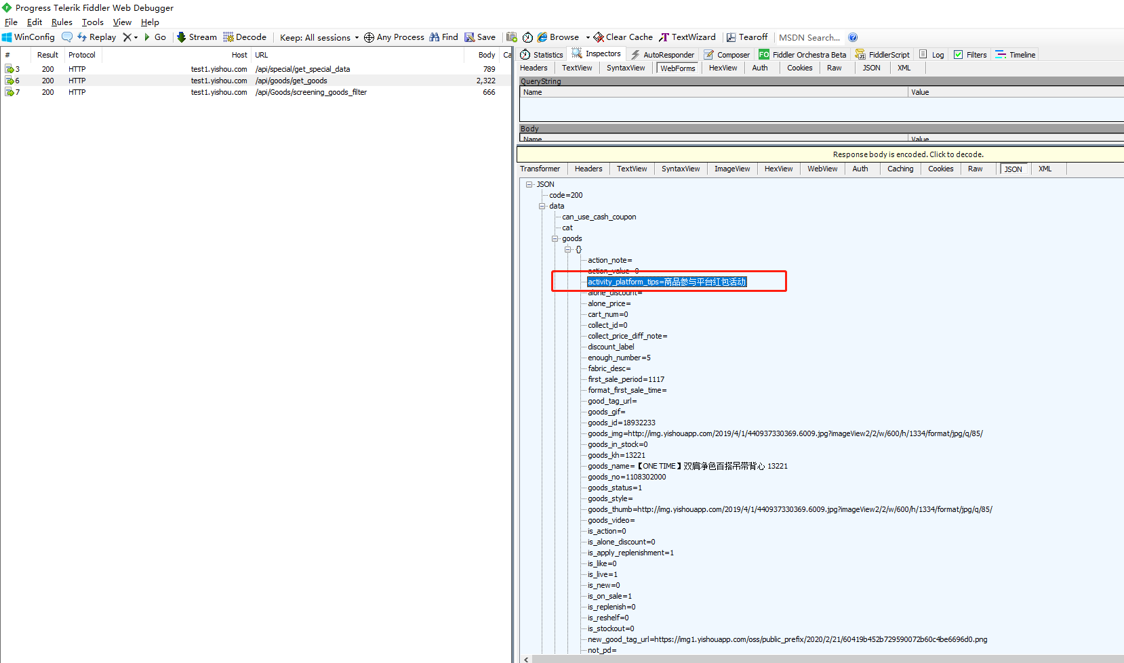1124x663 pixels.
Task: Open the Filters tab
Action: 970,55
